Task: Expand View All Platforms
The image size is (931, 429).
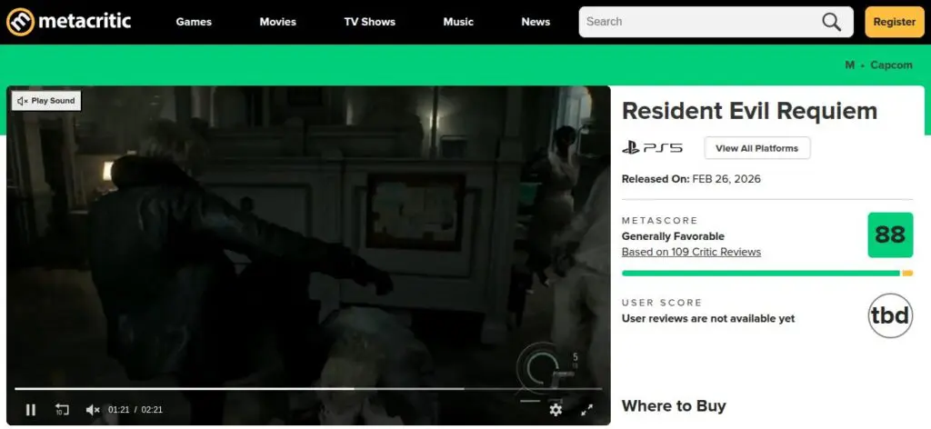Action: 756,148
